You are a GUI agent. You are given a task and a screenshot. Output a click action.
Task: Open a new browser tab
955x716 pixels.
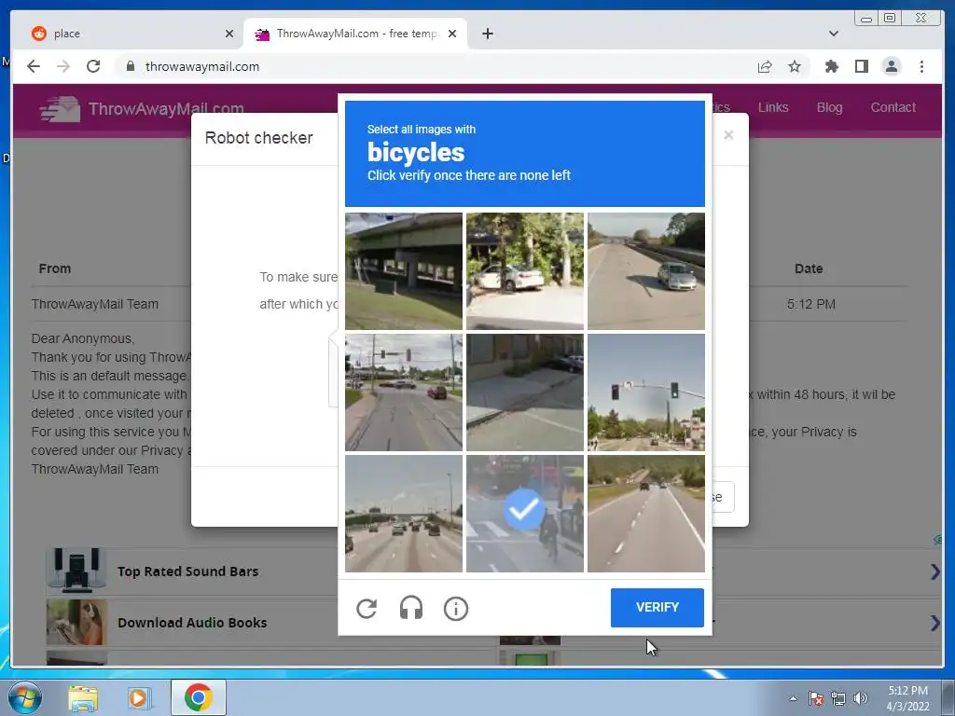pyautogui.click(x=487, y=34)
